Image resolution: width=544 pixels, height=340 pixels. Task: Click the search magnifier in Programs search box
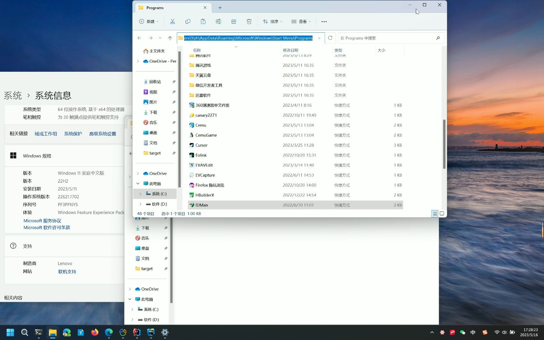click(x=438, y=38)
